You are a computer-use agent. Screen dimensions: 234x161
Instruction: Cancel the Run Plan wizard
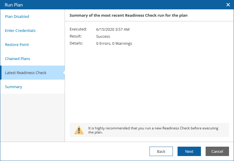(217, 151)
